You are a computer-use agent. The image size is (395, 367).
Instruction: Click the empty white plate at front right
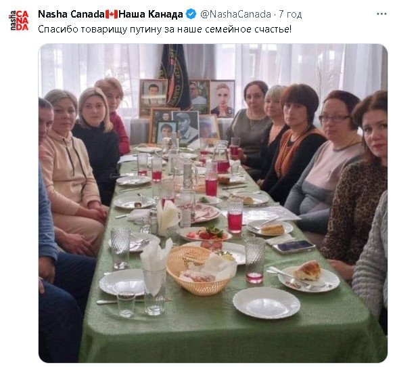click(266, 303)
